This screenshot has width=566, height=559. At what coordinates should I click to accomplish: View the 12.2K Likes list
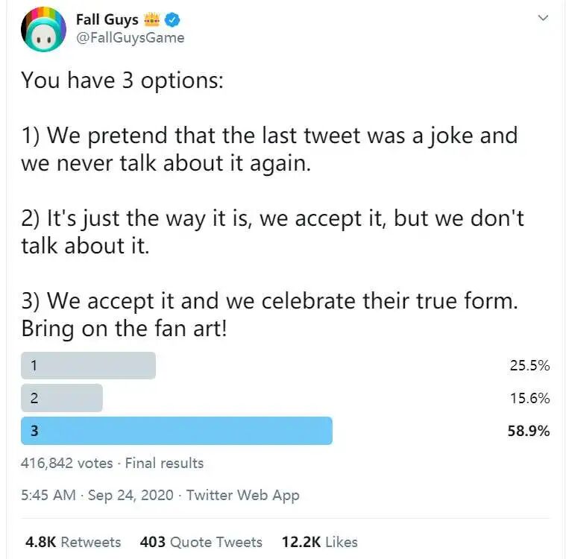point(319,542)
